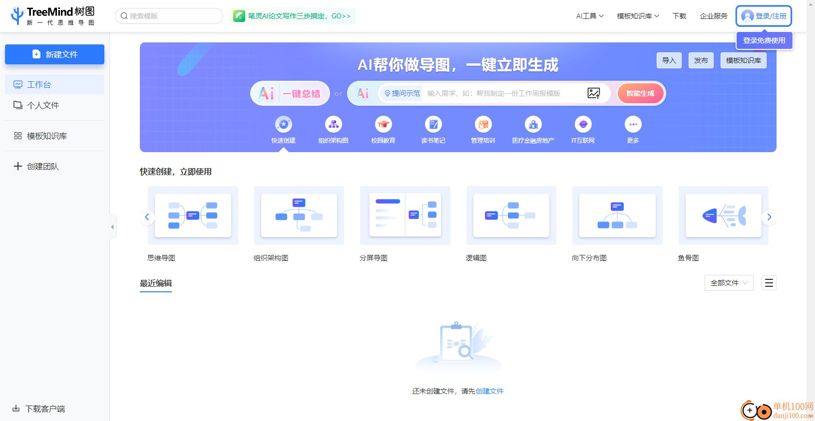Image resolution: width=815 pixels, height=421 pixels.
Task: Choose the 分屏导图 template thumbnail
Action: (405, 215)
